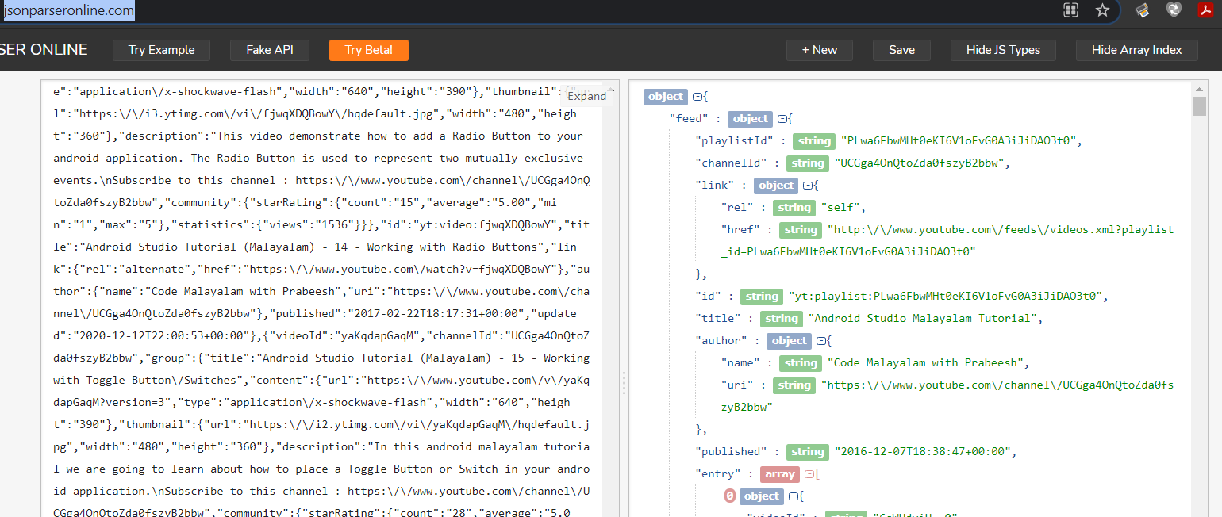Click the grid icon in the address bar
The width and height of the screenshot is (1222, 517).
click(x=1071, y=10)
